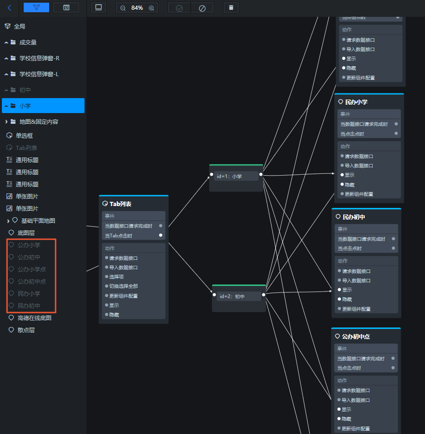The width and height of the screenshot is (425, 434).
Task: Select the 单选框 component in sidebar
Action: (x=24, y=135)
